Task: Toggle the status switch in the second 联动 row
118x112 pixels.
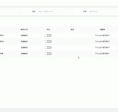Action: 48,41
